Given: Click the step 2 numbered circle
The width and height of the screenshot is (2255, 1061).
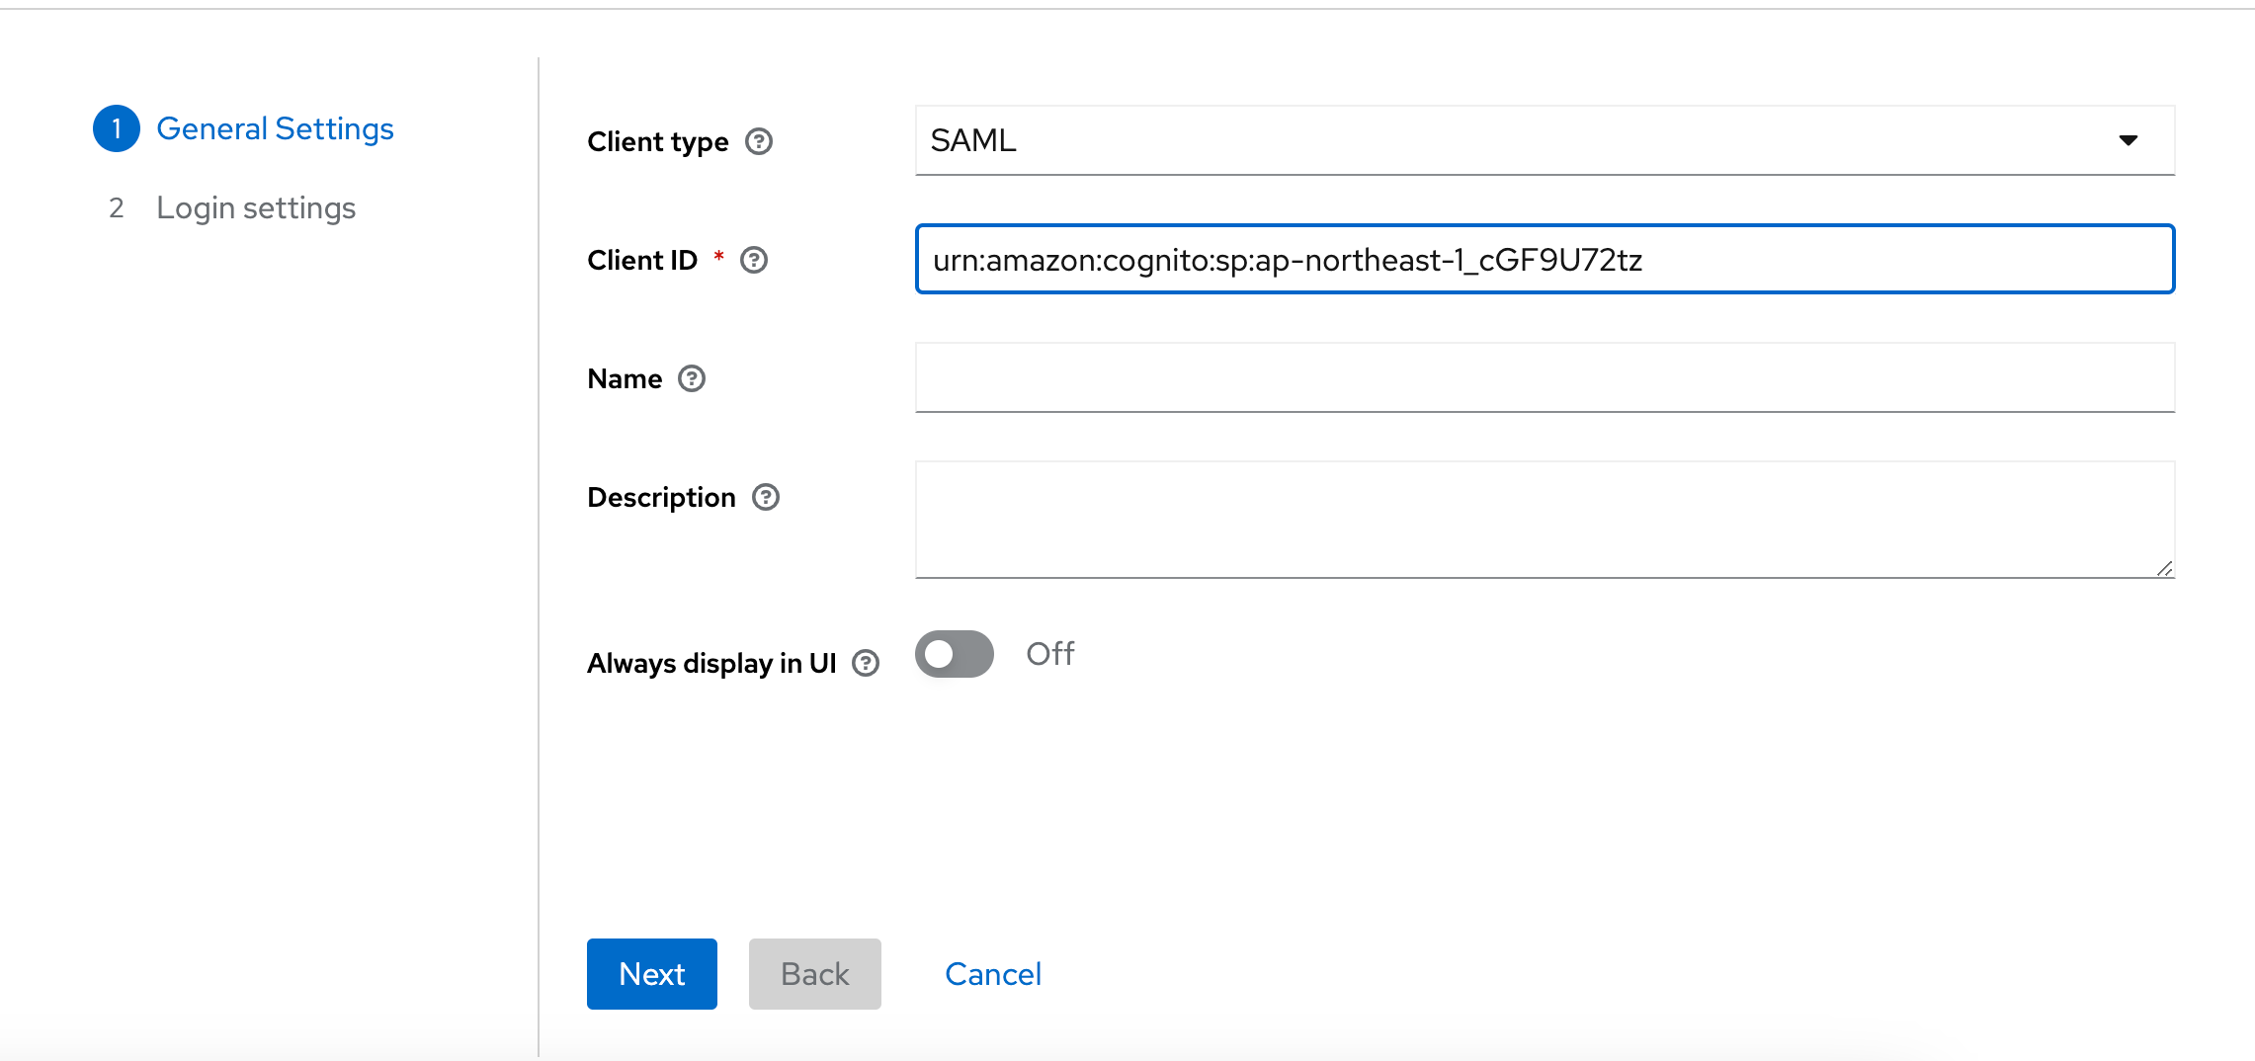Looking at the screenshot, I should point(116,206).
